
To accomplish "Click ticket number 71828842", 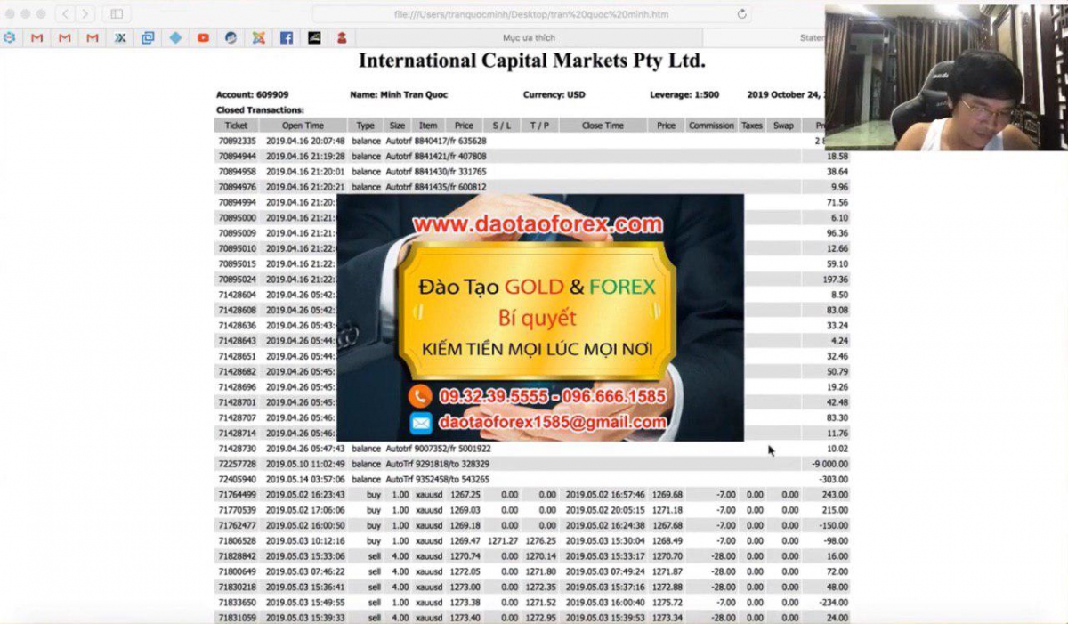I will [237, 556].
